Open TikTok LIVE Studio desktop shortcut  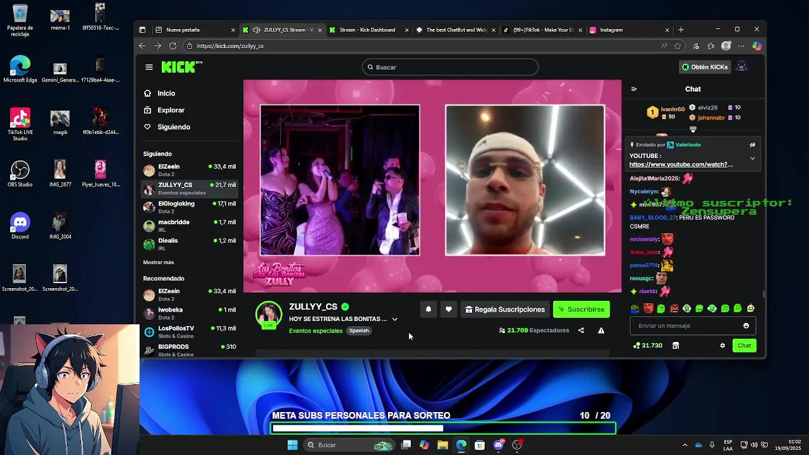[20, 124]
